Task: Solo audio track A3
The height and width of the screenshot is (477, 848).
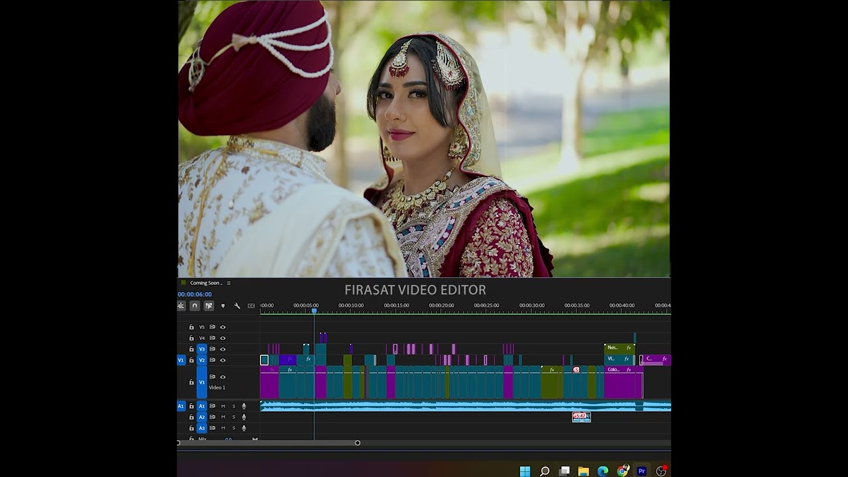Action: point(233,428)
